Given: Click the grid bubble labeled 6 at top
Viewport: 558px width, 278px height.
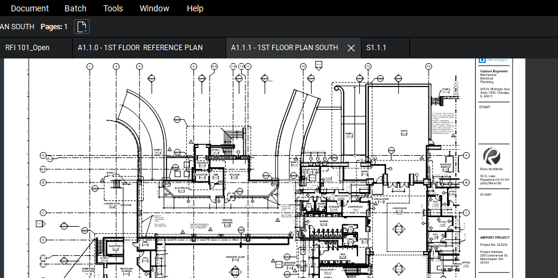Looking at the screenshot, I should tap(193, 66).
